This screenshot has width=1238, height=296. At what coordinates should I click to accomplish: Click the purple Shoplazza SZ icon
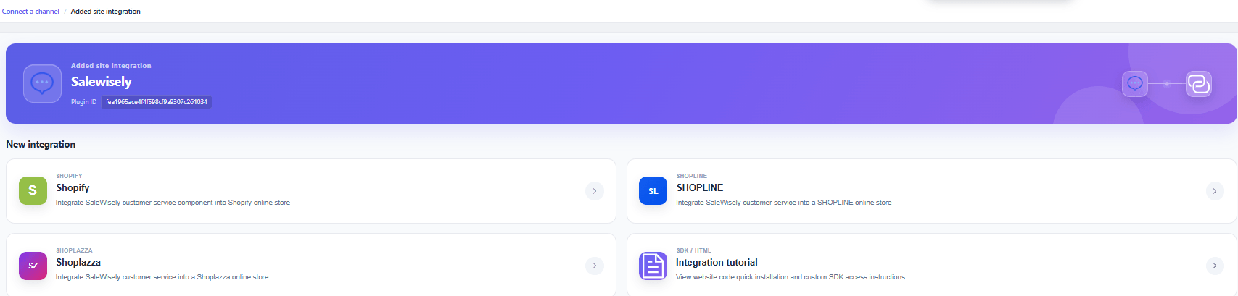33,266
